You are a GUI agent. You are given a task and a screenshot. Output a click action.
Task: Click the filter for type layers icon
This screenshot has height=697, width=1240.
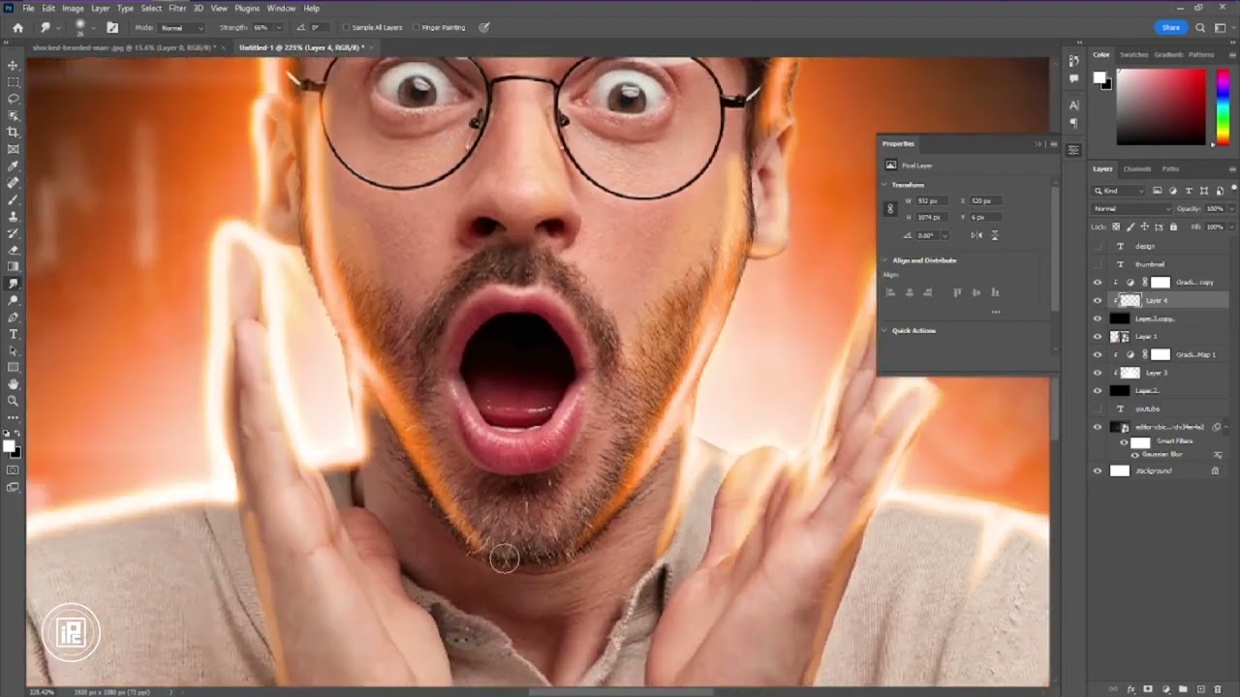(x=1188, y=191)
